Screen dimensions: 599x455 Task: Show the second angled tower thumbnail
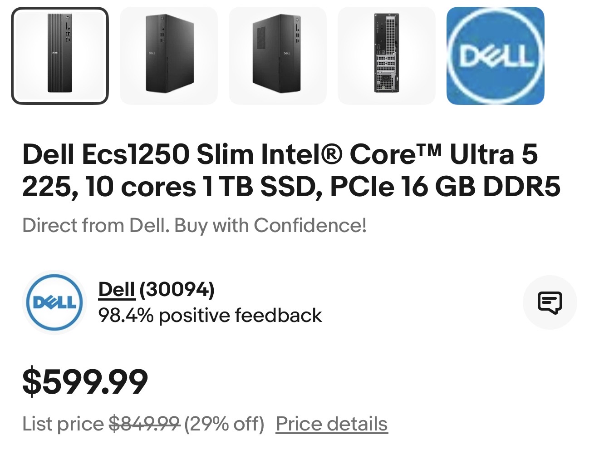pyautogui.click(x=169, y=56)
